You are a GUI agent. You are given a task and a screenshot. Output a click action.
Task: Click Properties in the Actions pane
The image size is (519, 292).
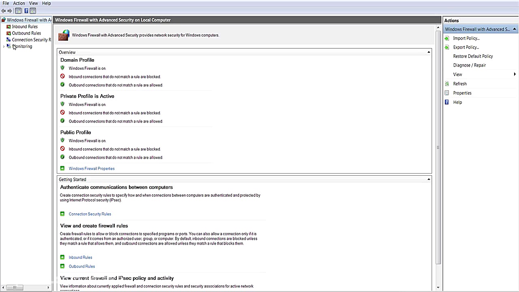pyautogui.click(x=462, y=93)
